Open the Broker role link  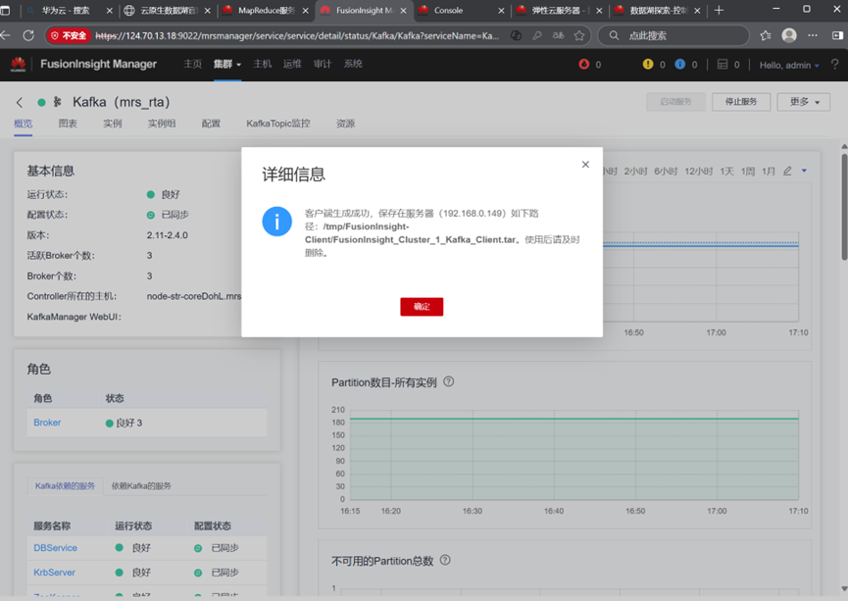pos(47,423)
